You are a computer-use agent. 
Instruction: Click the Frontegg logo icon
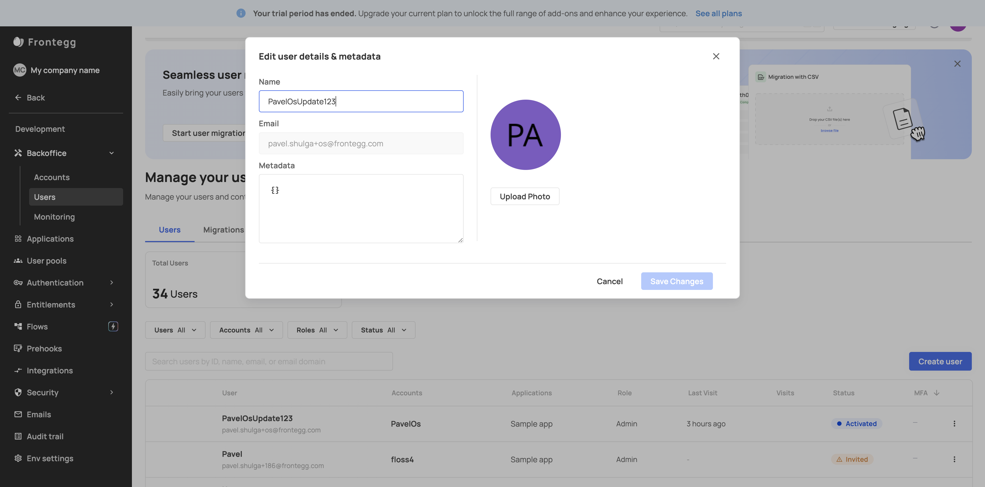(x=18, y=42)
